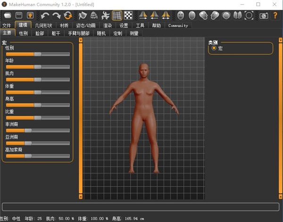The image size is (283, 222).
Task: Click the pose figure toolbar icon
Action: pyautogui.click(x=106, y=16)
